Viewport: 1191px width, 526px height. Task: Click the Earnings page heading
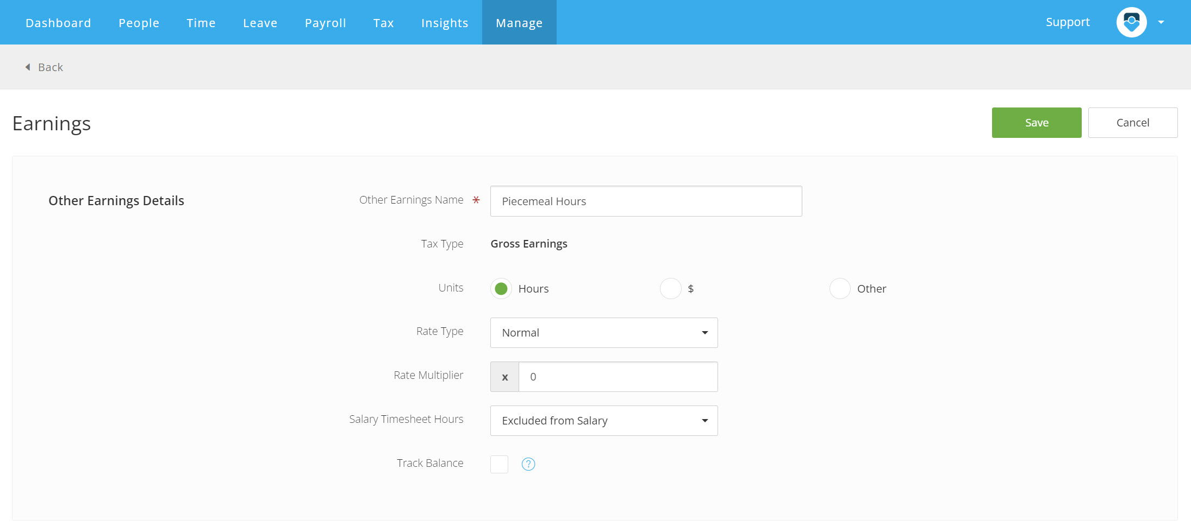(x=52, y=124)
